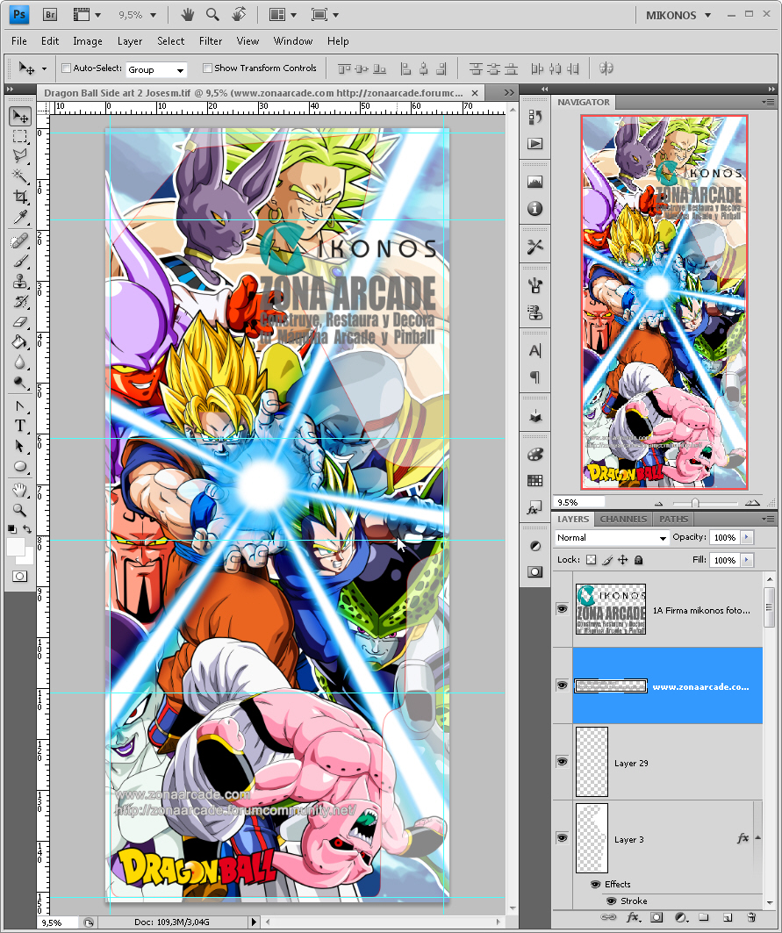Select the Hand tool in toolbox
Screen dimensions: 782x933
click(20, 491)
